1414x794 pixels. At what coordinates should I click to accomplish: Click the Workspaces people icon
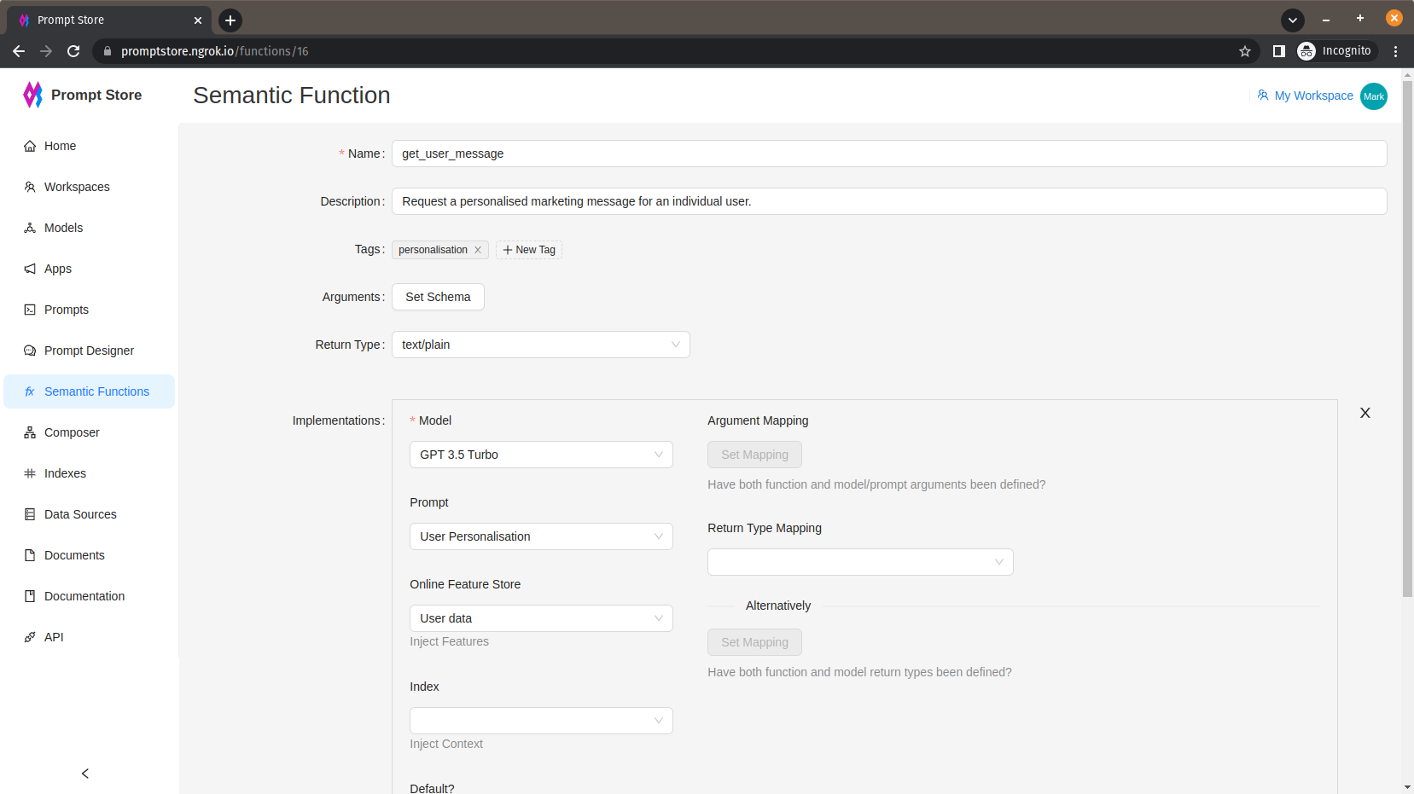click(x=30, y=187)
